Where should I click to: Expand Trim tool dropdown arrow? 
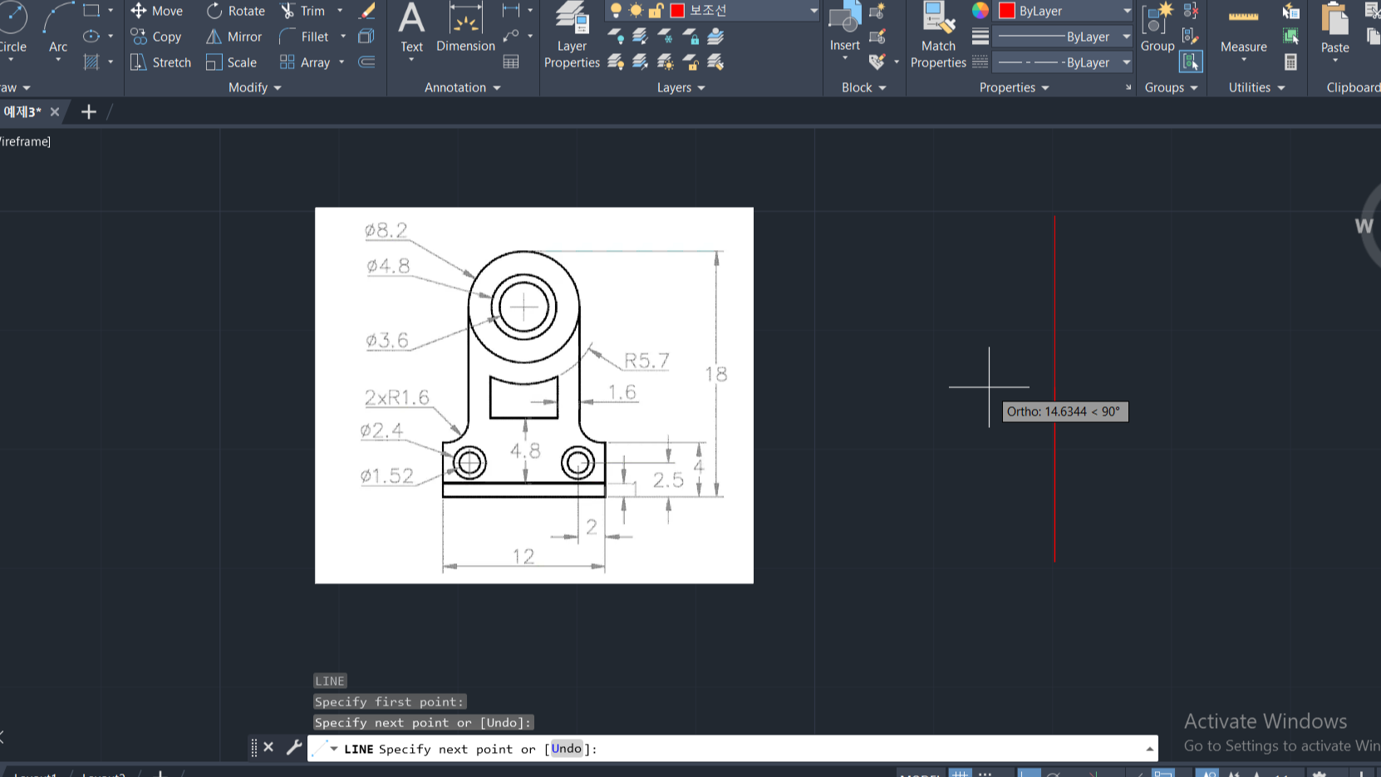click(x=340, y=11)
